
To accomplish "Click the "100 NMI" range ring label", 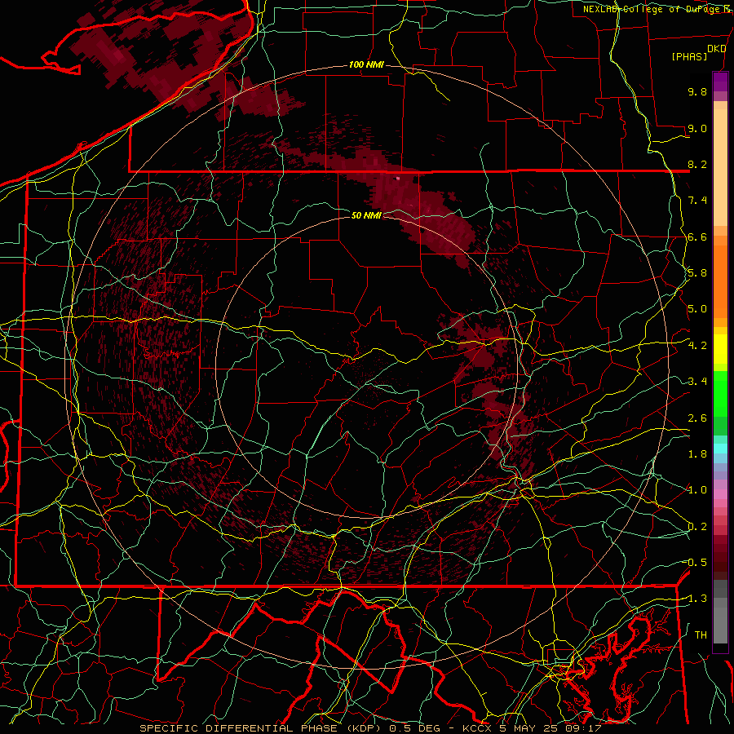I will coord(366,64).
